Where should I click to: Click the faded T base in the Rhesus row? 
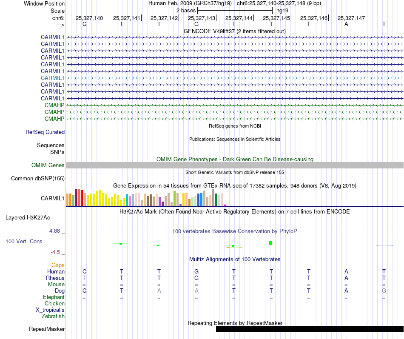pyautogui.click(x=84, y=278)
